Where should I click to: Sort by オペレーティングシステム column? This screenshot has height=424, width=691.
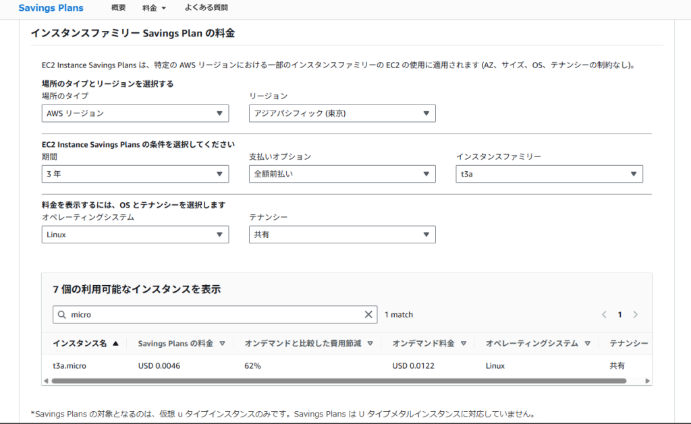tap(587, 343)
